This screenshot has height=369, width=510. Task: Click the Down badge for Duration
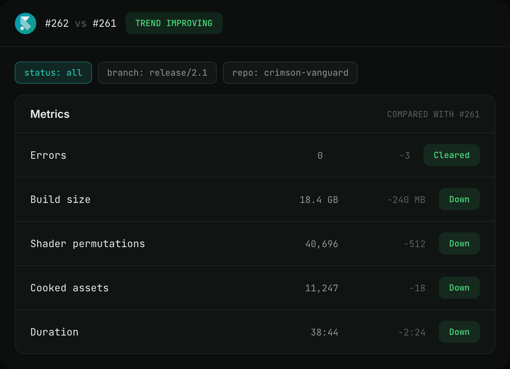pos(459,332)
